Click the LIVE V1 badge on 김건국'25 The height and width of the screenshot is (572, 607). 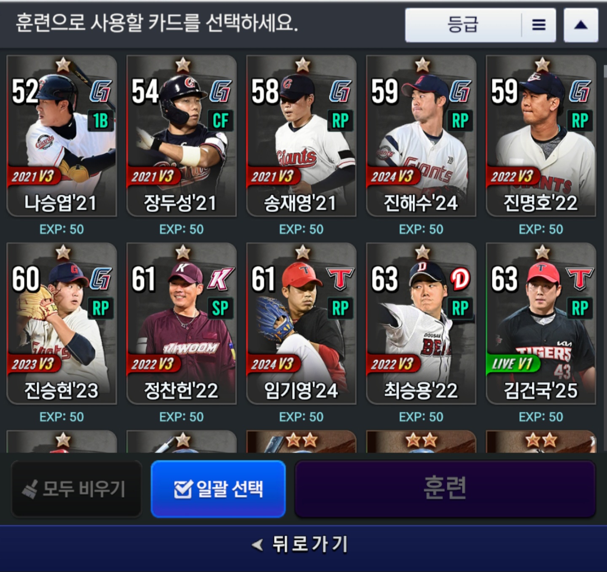coord(513,363)
